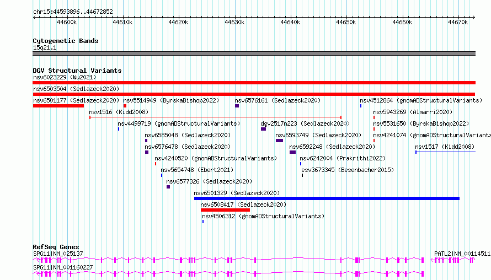Select nsv4499719 gnomAD variant label
This screenshot has width=491, height=280.
tap(179, 123)
